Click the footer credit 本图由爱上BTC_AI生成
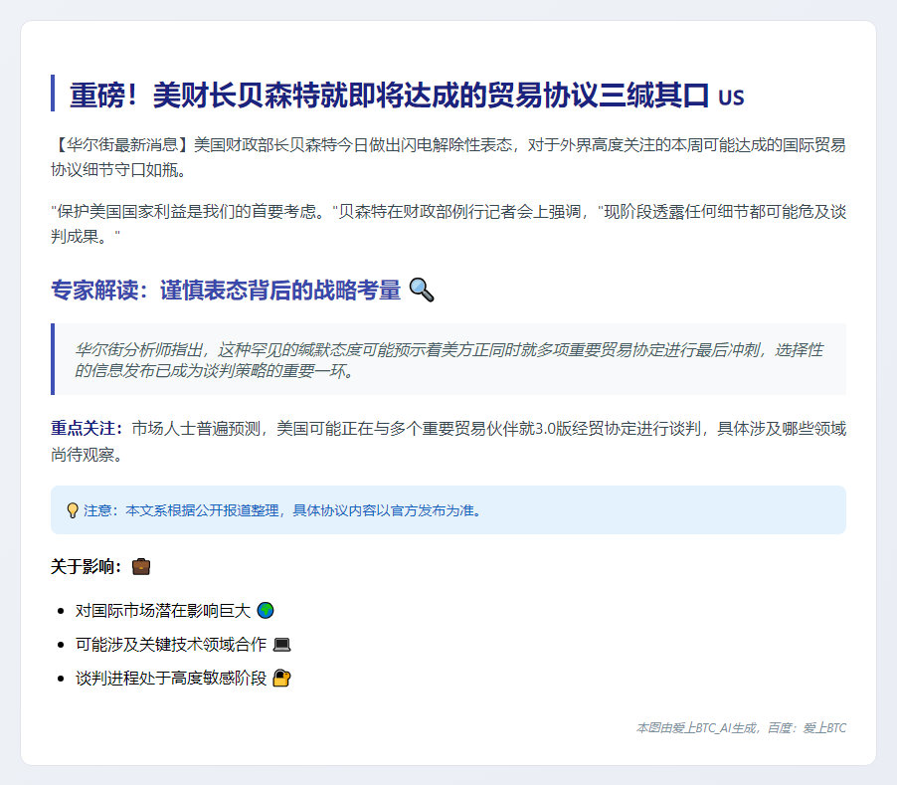Image resolution: width=897 pixels, height=785 pixels. tap(741, 727)
